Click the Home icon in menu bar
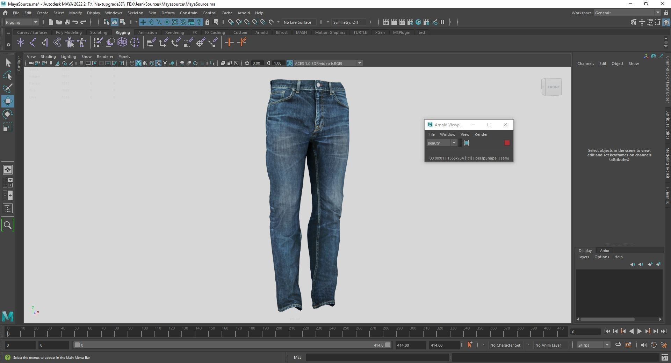Viewport: 671px width, 363px height. click(x=5, y=13)
